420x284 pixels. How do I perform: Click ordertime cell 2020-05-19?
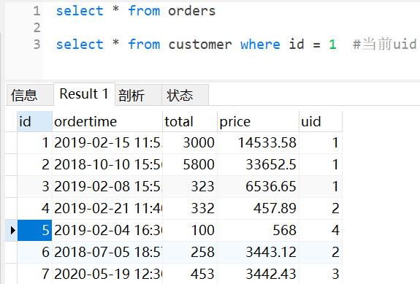point(107,274)
